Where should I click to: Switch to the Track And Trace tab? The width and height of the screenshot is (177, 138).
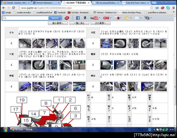click(x=136, y=3)
